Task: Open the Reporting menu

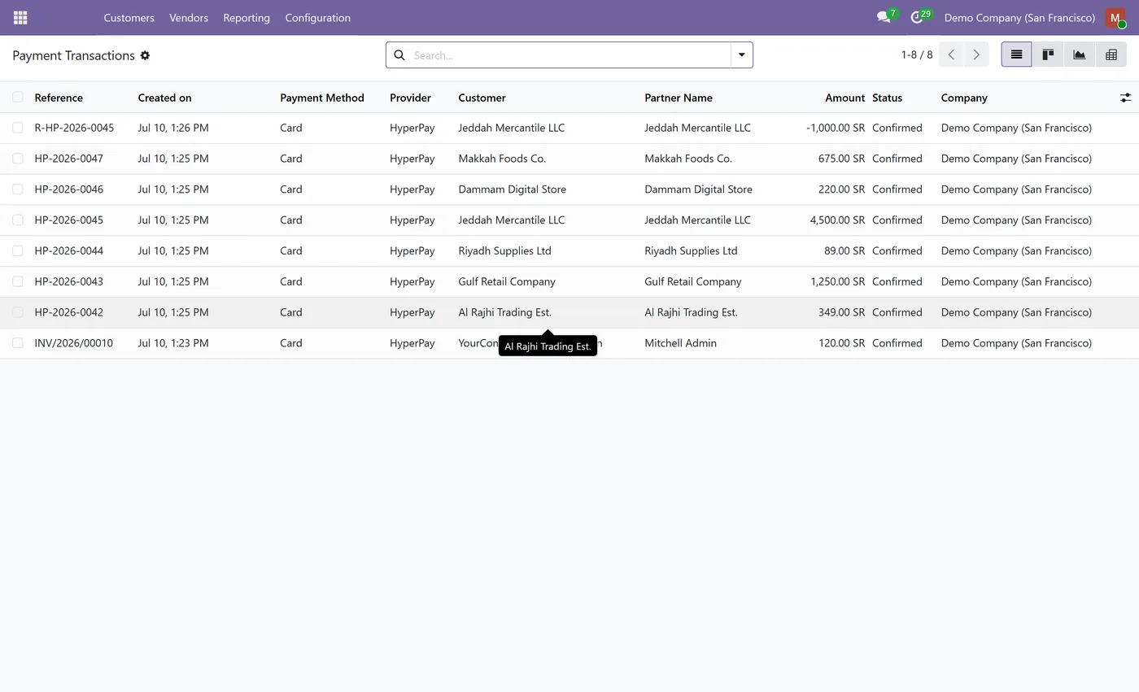Action: (247, 17)
